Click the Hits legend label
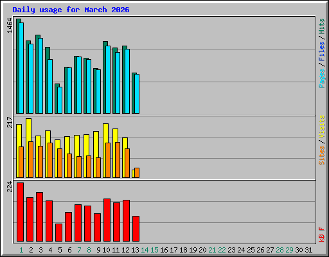 [322, 26]
